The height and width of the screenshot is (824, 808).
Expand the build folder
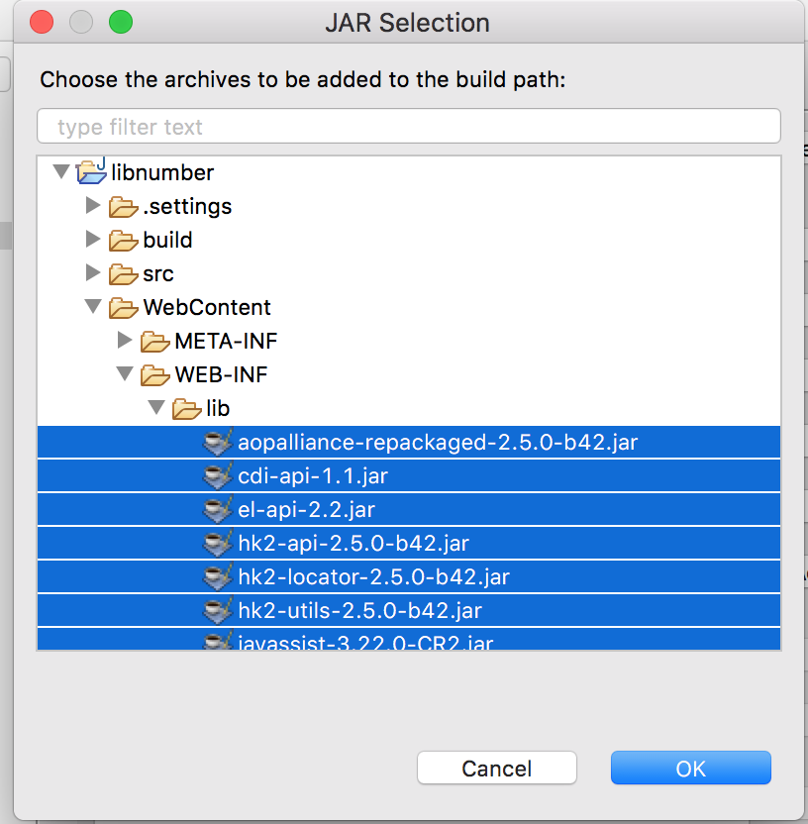[92, 240]
